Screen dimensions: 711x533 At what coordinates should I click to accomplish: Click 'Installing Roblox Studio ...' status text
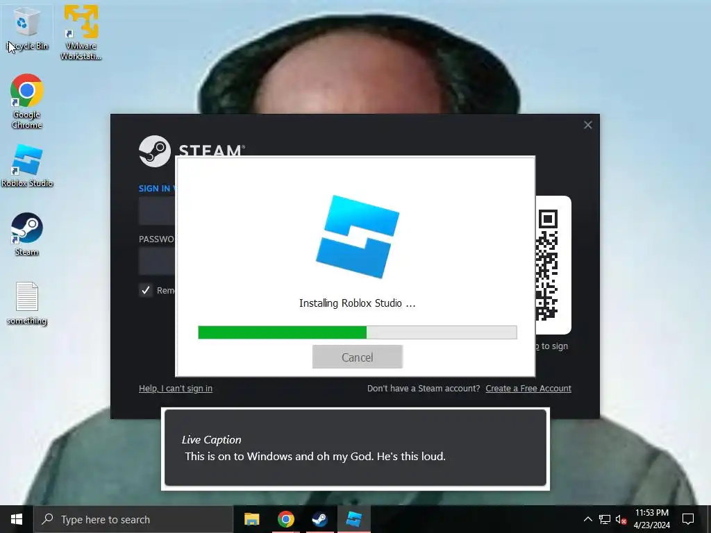tap(358, 303)
